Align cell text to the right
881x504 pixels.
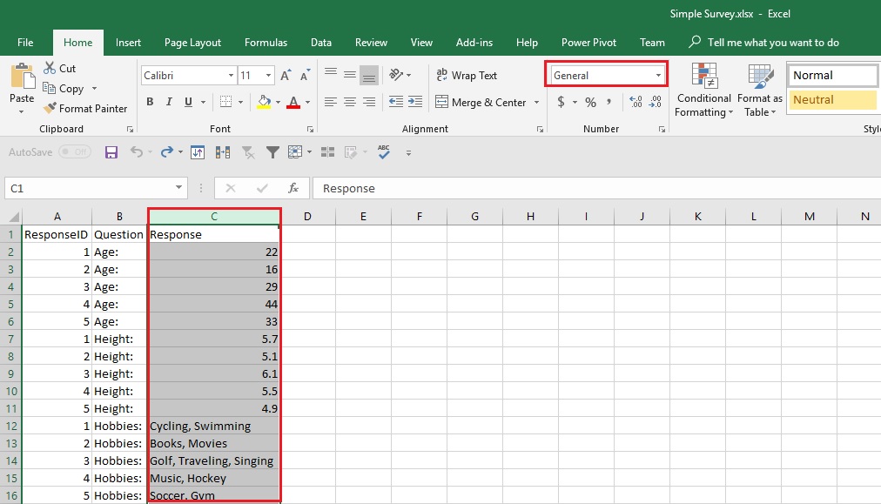click(368, 102)
